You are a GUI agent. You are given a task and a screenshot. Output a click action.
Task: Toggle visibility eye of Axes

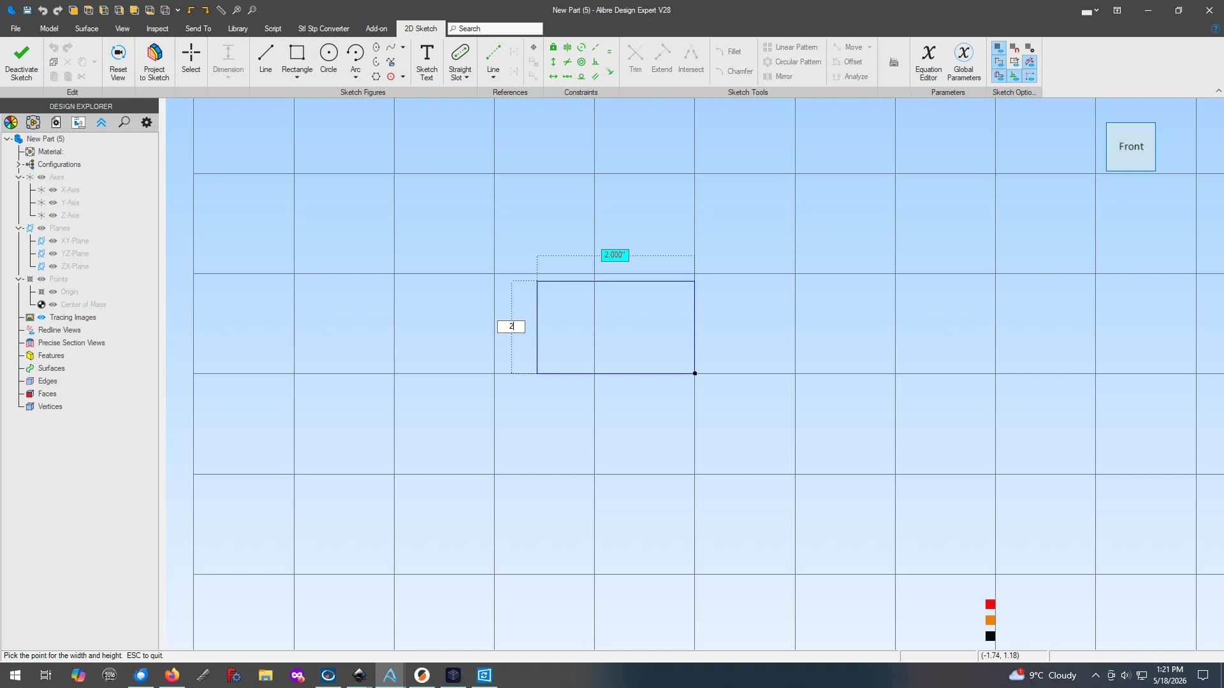coord(41,177)
